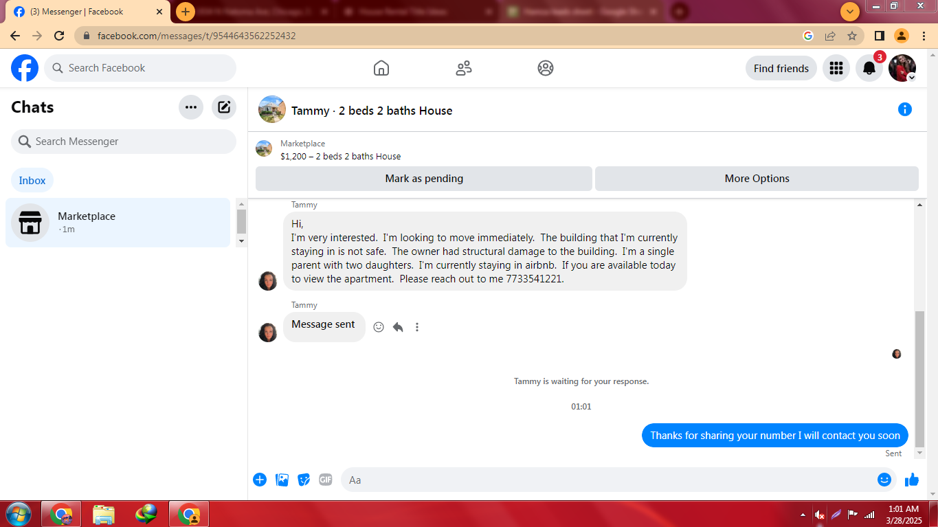938x527 pixels.
Task: Click Tammy's avatar beside "Message sent"
Action: [268, 333]
